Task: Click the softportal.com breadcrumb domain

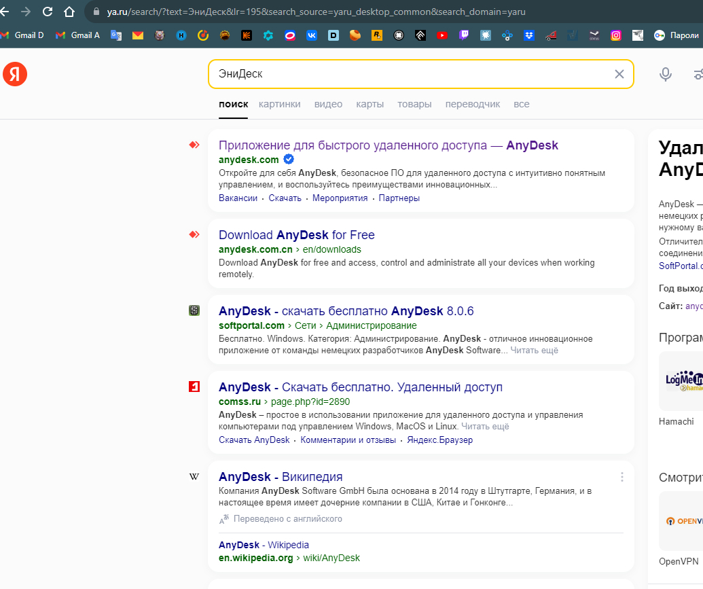Action: (251, 325)
